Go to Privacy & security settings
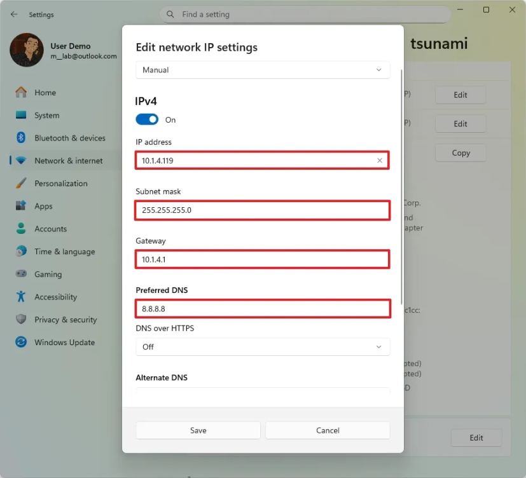 pyautogui.click(x=66, y=320)
